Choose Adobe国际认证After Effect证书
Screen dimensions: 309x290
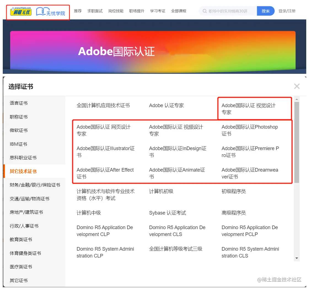click(105, 173)
